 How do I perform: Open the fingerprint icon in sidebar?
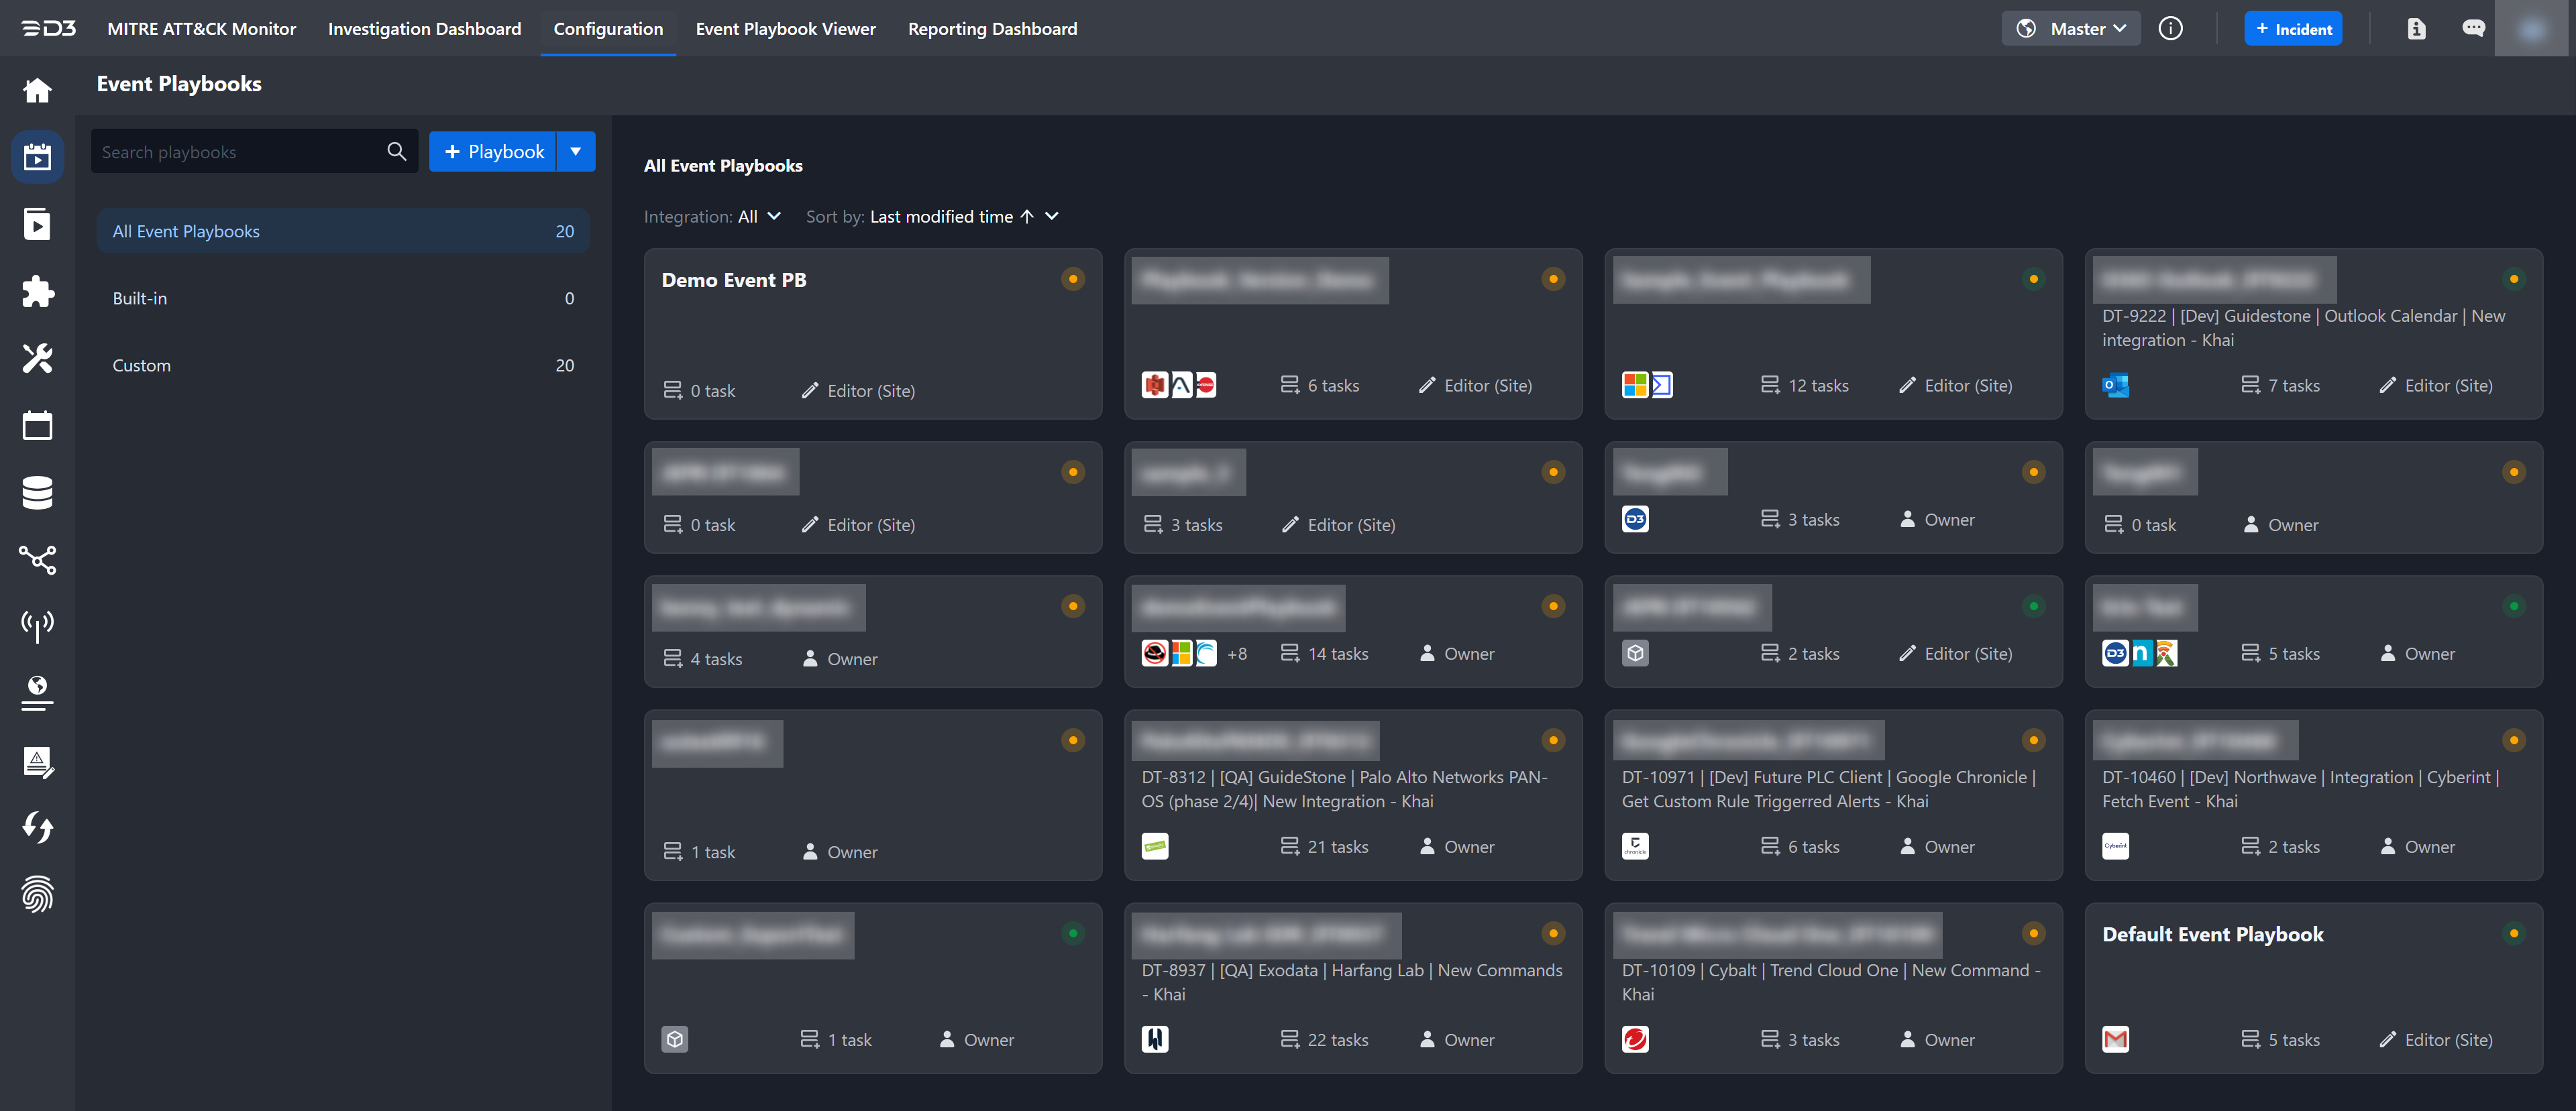click(x=37, y=894)
